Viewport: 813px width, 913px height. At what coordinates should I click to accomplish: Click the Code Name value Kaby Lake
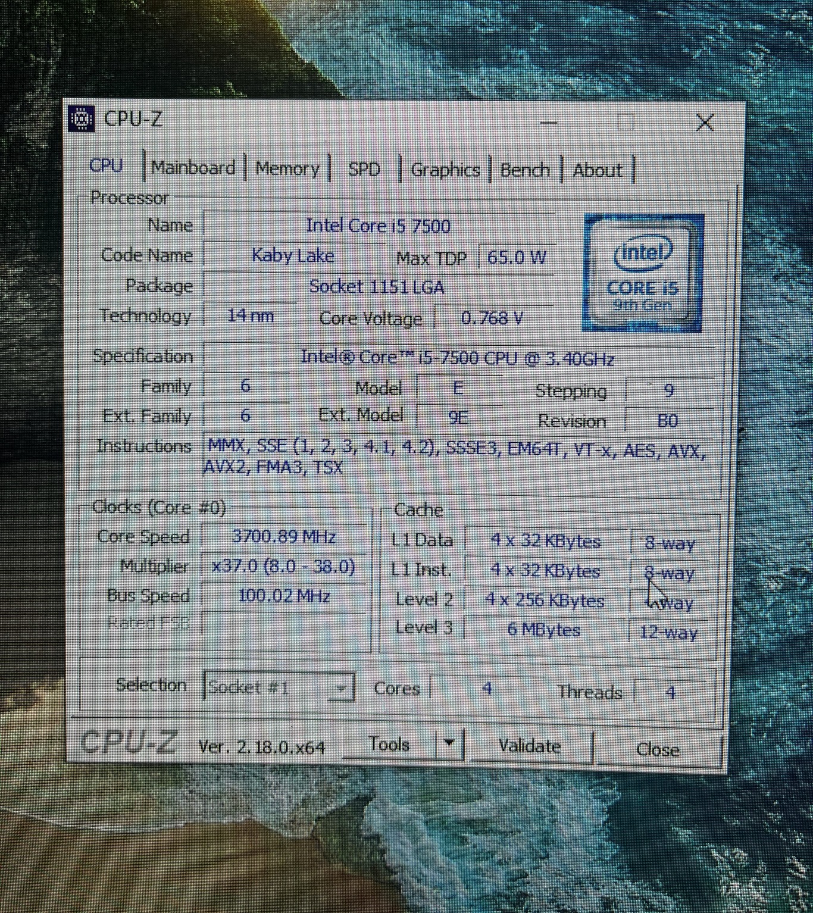pos(293,255)
